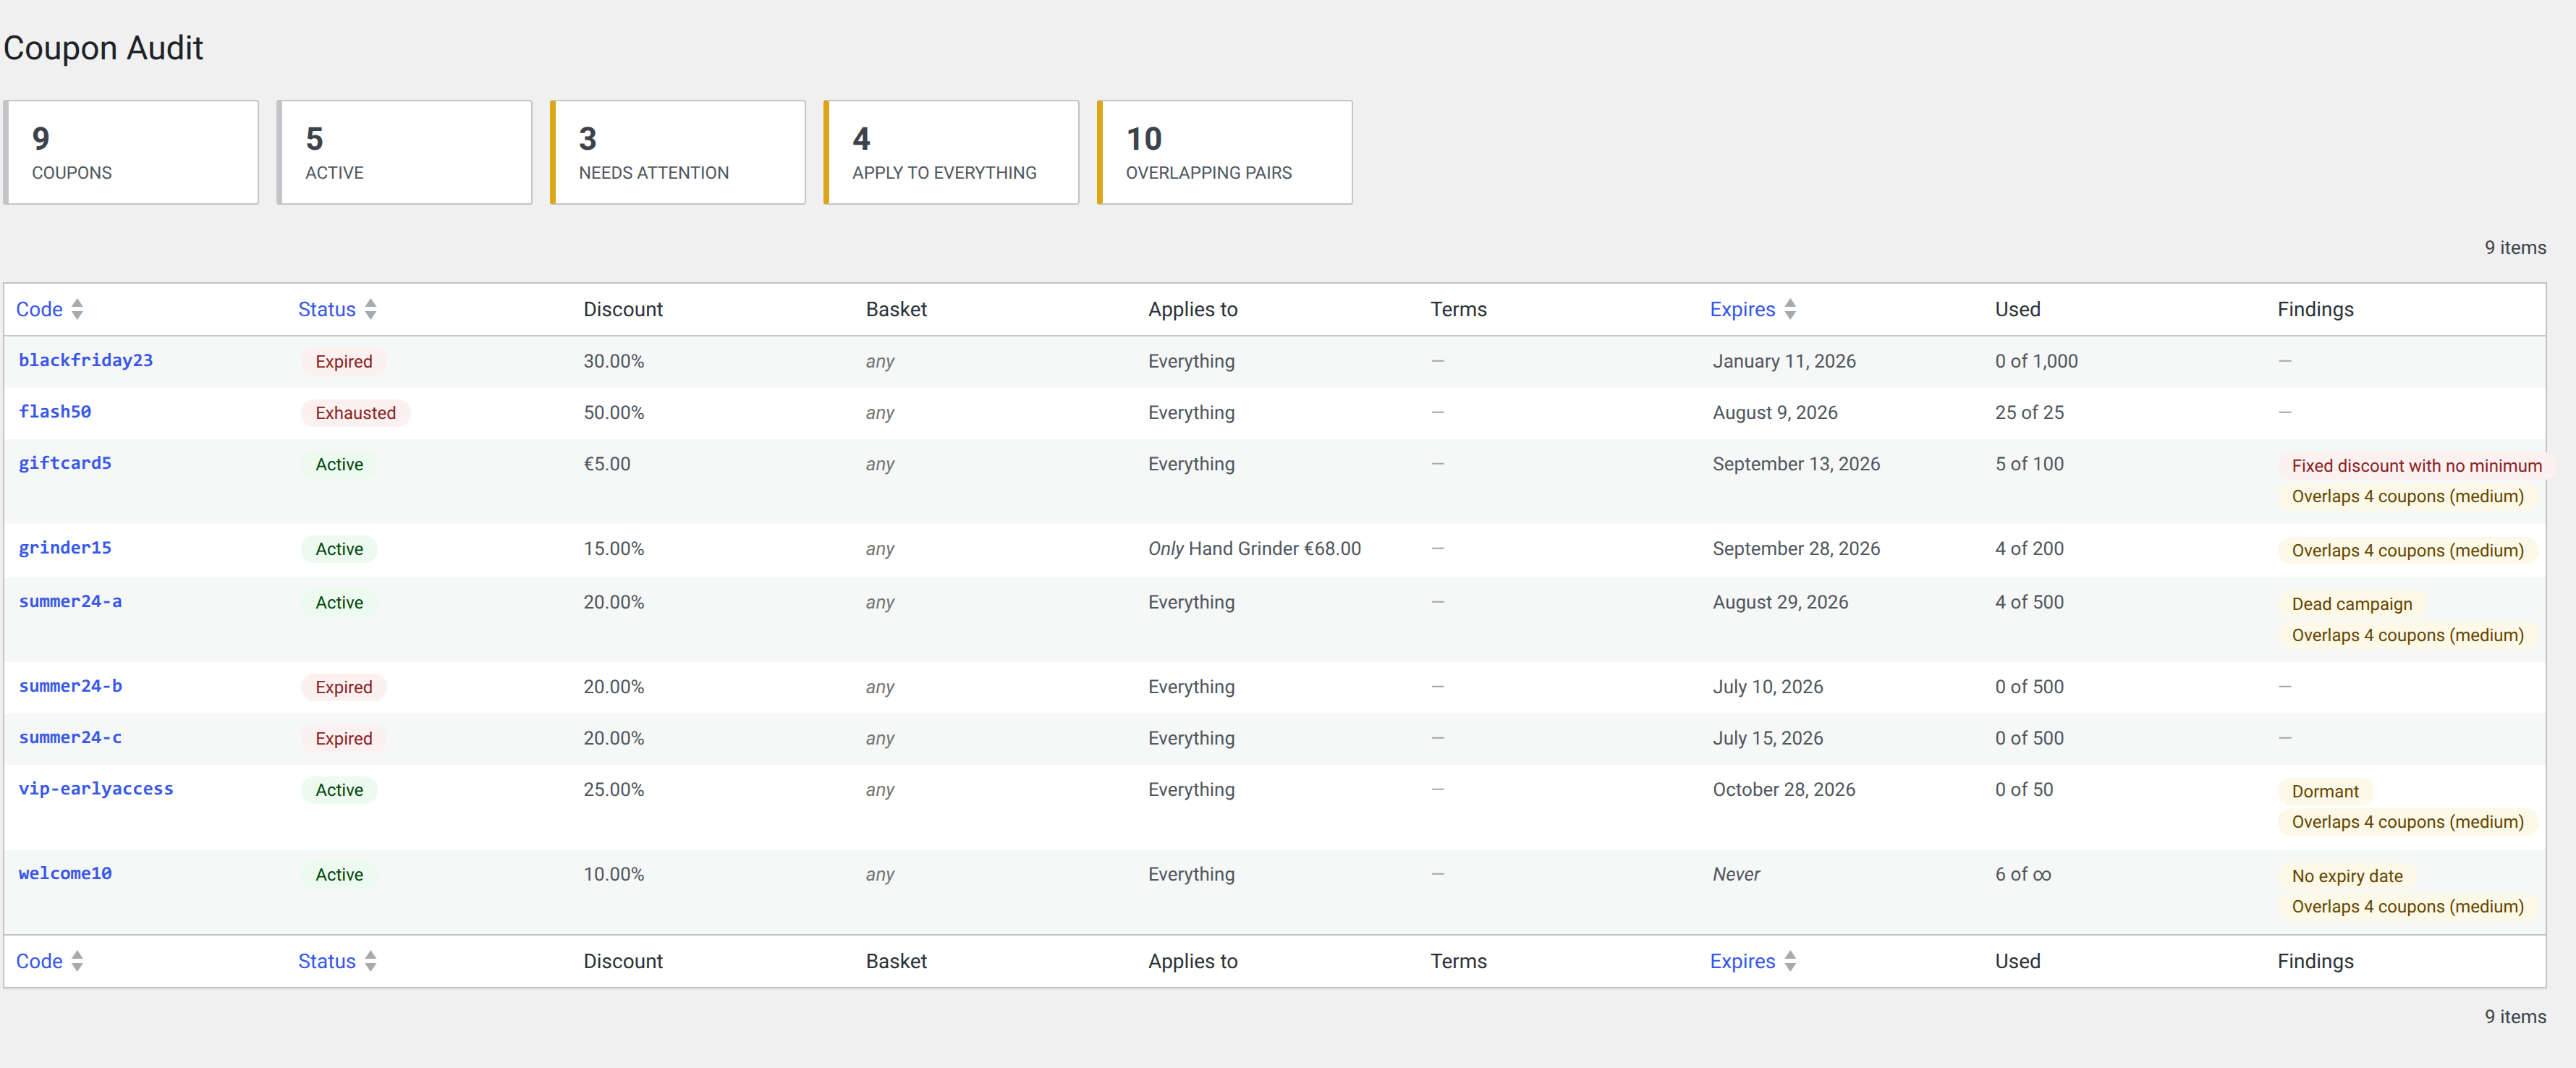Screen dimensions: 2576x1068
Task: Click the top Findings column header
Action: 2315,310
